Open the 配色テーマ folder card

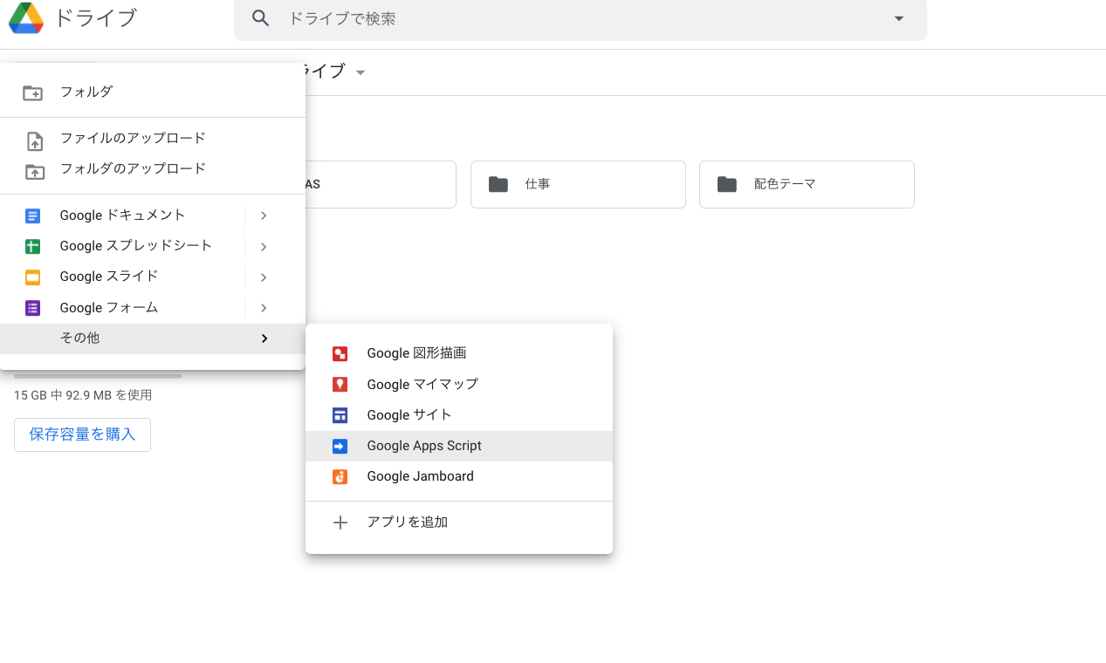tap(807, 184)
